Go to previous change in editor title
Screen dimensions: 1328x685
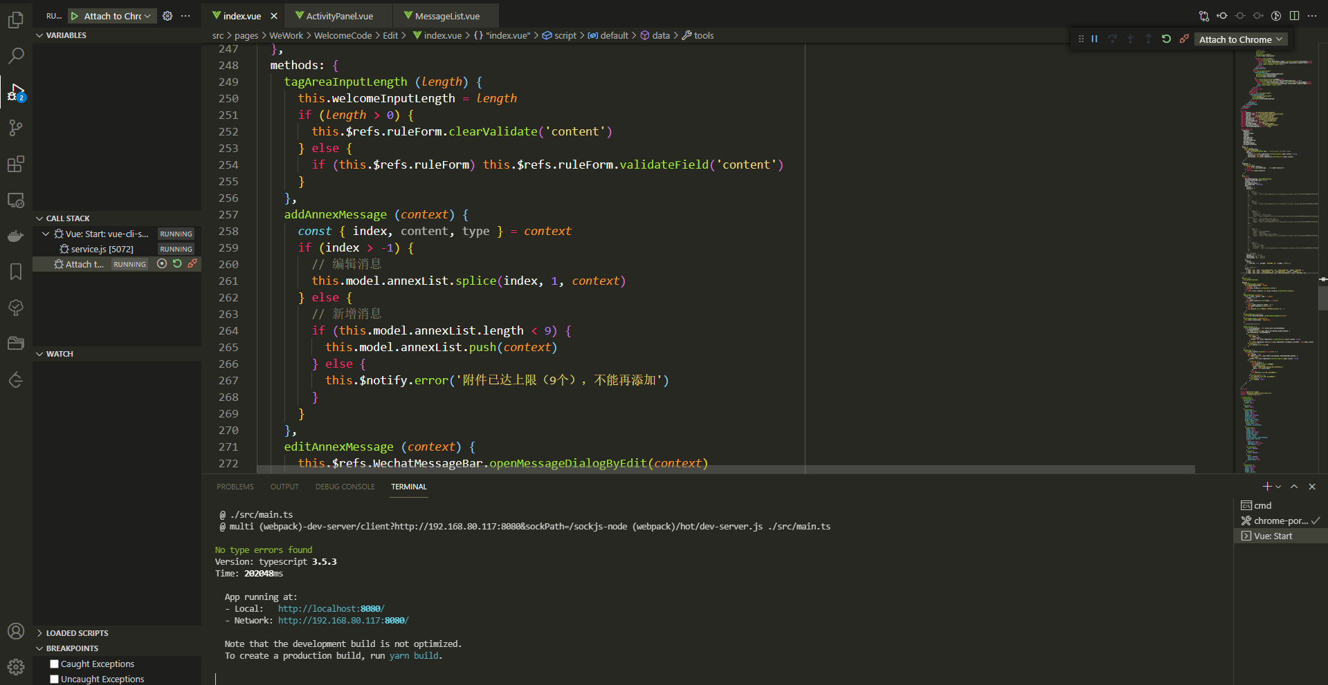1222,16
